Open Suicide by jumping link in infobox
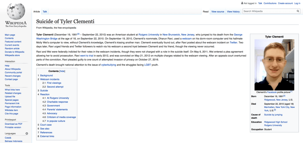The width and height of the screenshot is (303, 143). click(x=273, y=115)
